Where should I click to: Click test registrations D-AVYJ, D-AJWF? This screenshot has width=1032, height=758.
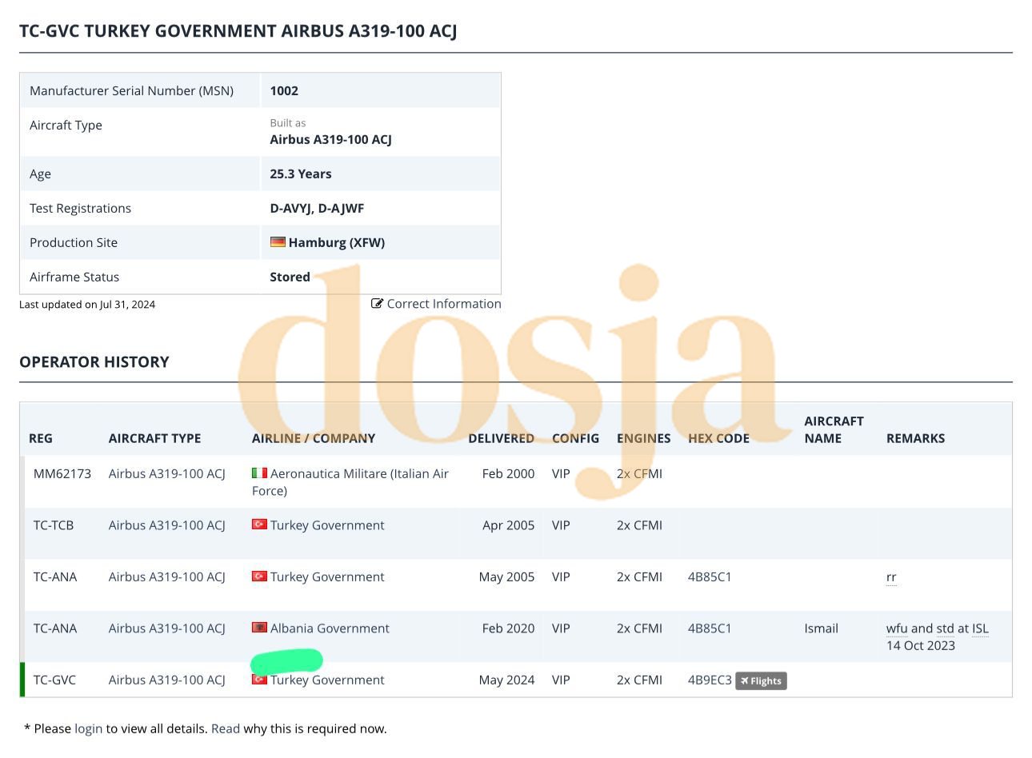tap(317, 208)
